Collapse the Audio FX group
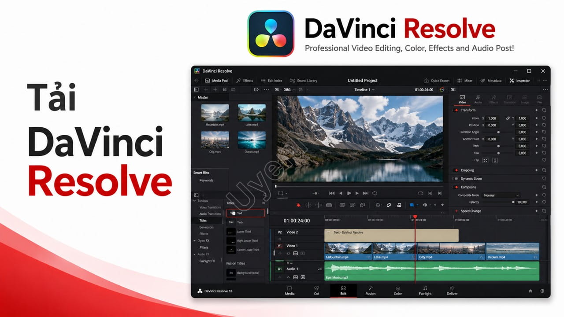564x317 pixels. pyautogui.click(x=195, y=254)
